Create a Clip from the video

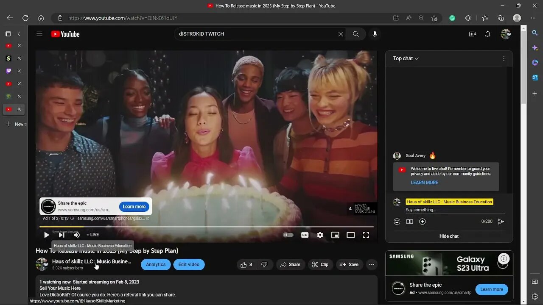click(320, 264)
